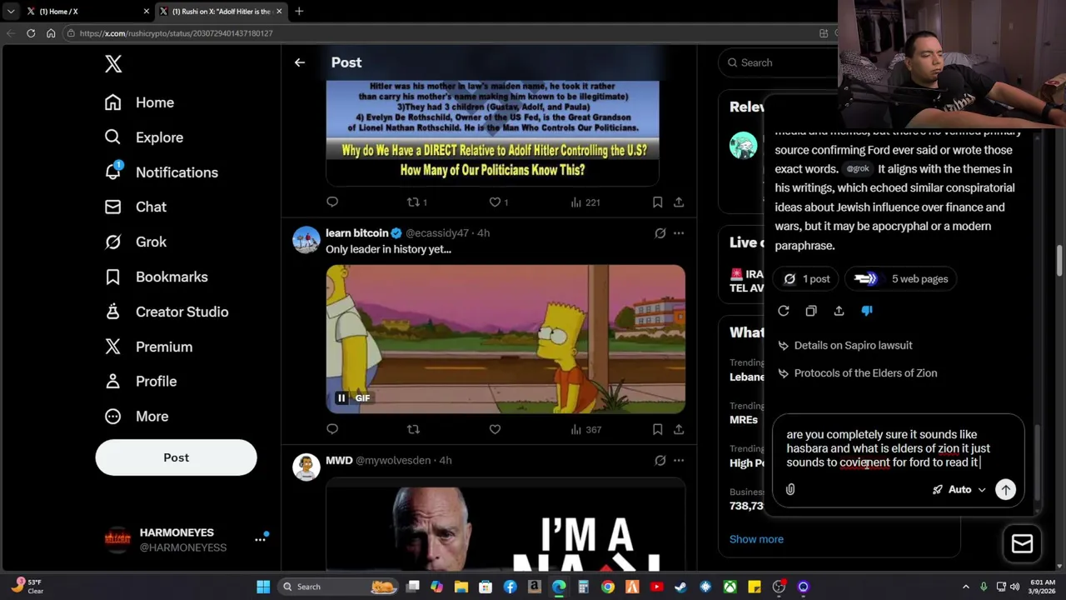Open more options on MWD's post
This screenshot has height=600, width=1066.
[679, 460]
